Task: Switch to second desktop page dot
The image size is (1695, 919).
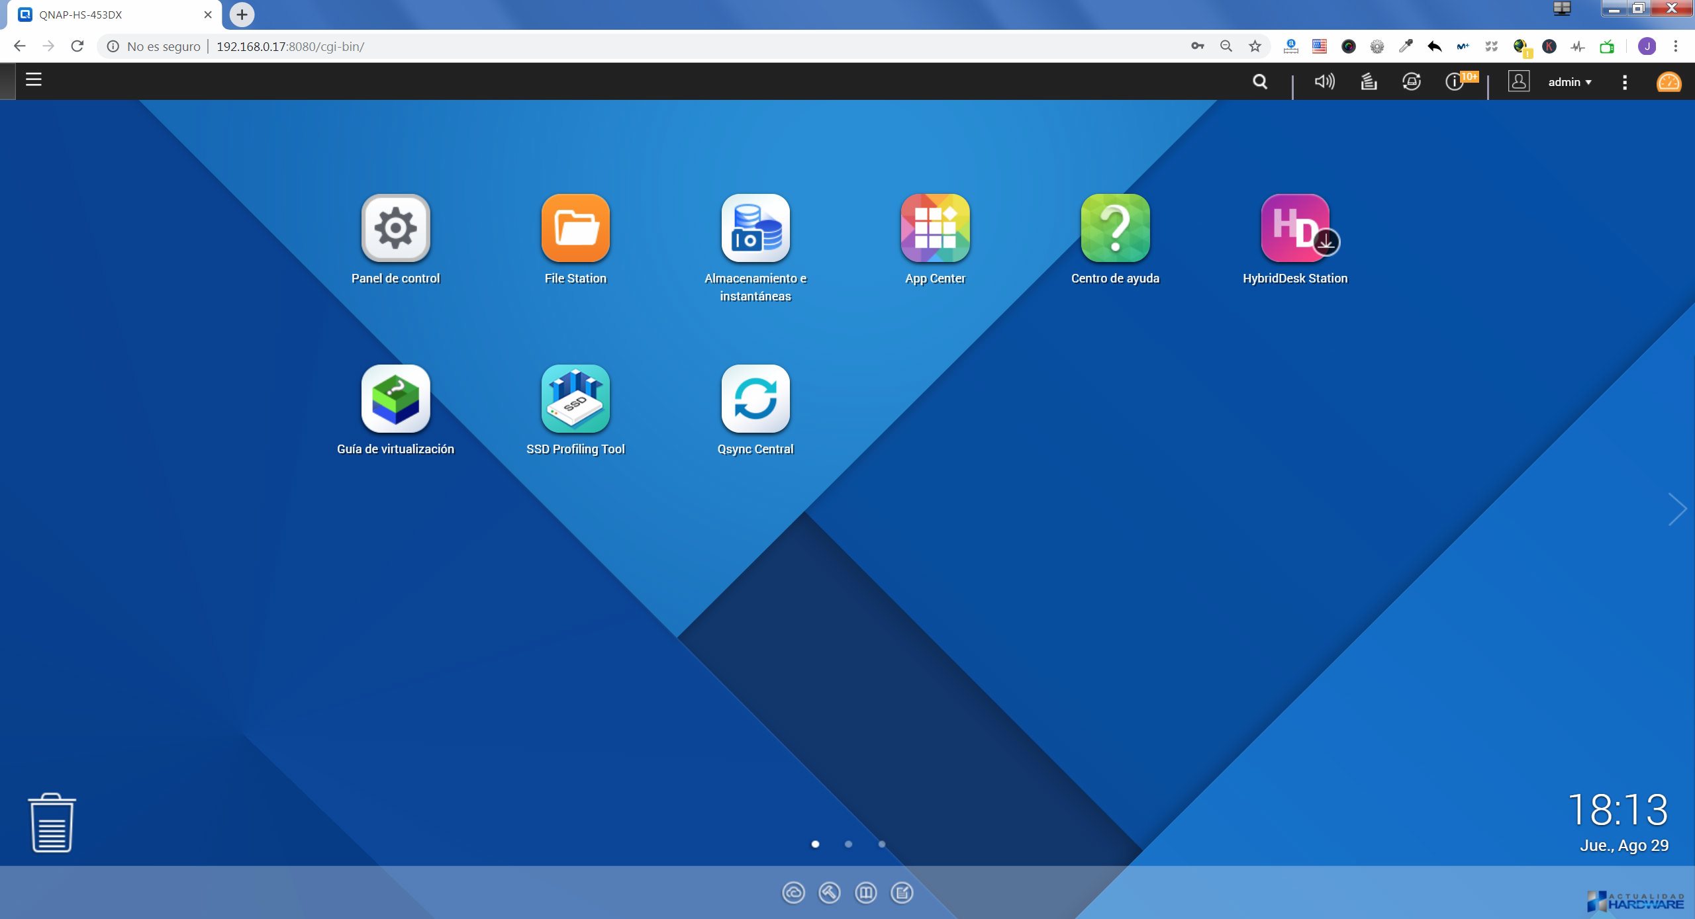Action: tap(849, 844)
